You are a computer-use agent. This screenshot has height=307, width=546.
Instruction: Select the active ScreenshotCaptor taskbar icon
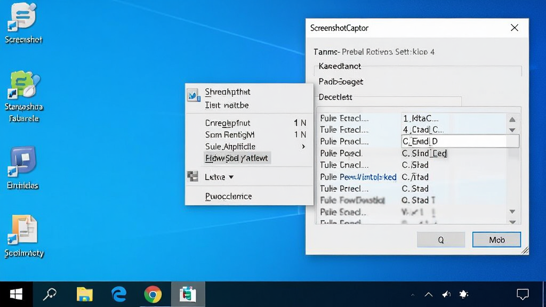(x=188, y=294)
